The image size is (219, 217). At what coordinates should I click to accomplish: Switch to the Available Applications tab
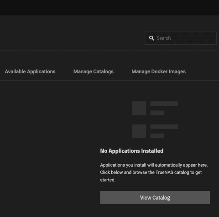30,71
